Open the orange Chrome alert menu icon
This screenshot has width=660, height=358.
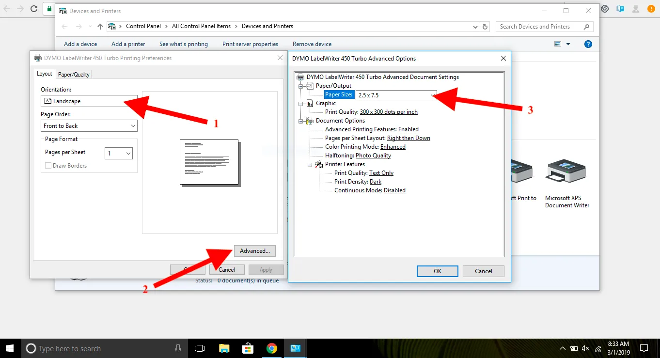point(651,9)
